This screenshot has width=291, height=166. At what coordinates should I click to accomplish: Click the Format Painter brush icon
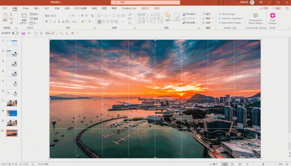point(11,23)
